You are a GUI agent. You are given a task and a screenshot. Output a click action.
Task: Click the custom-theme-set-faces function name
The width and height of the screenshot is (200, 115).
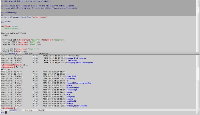(x=13, y=33)
